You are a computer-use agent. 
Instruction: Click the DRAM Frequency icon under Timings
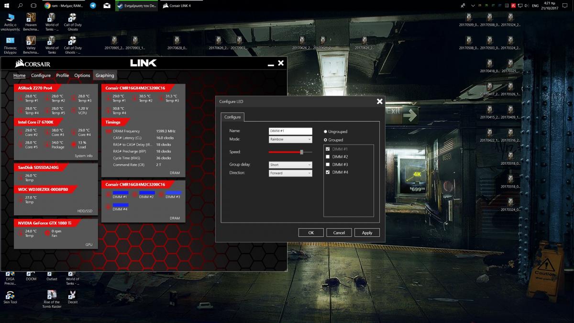click(109, 131)
